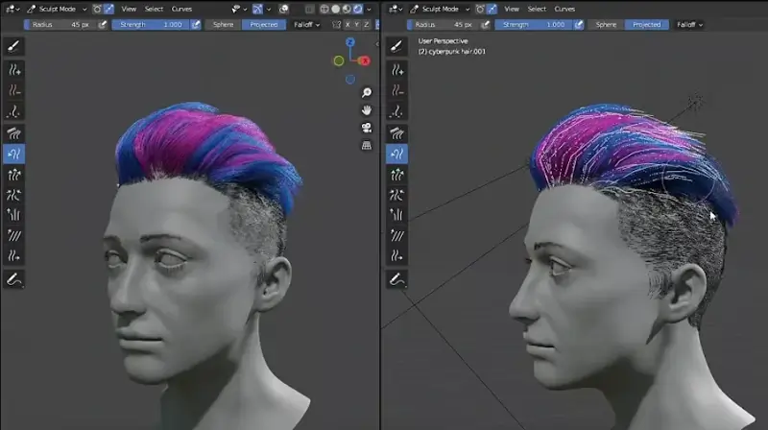Expand Falloff dropdown in right viewport

tap(688, 25)
